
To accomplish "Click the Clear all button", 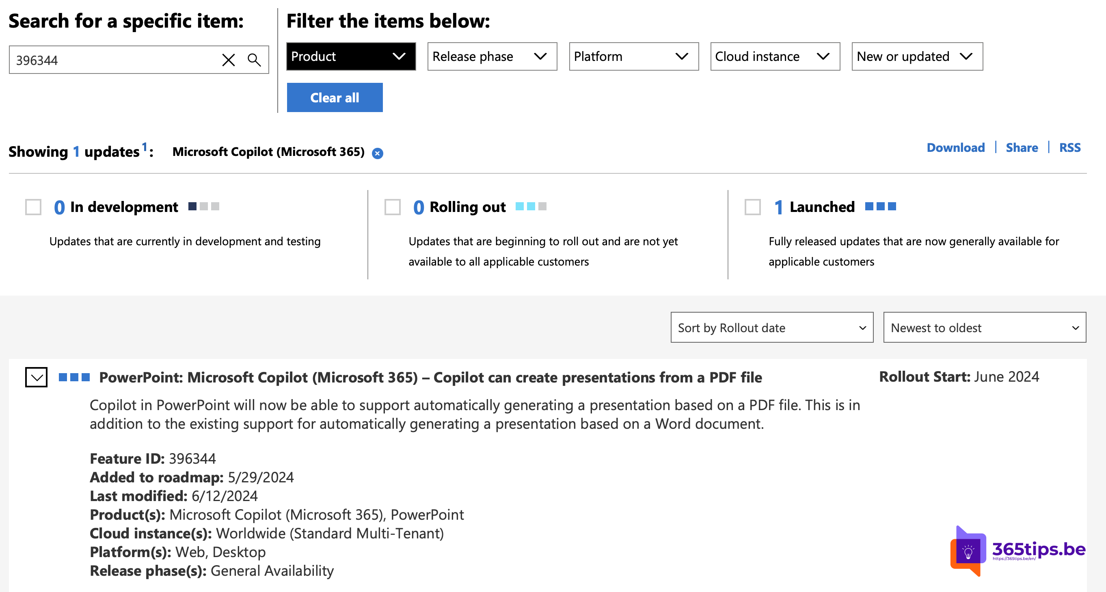I will click(x=335, y=97).
